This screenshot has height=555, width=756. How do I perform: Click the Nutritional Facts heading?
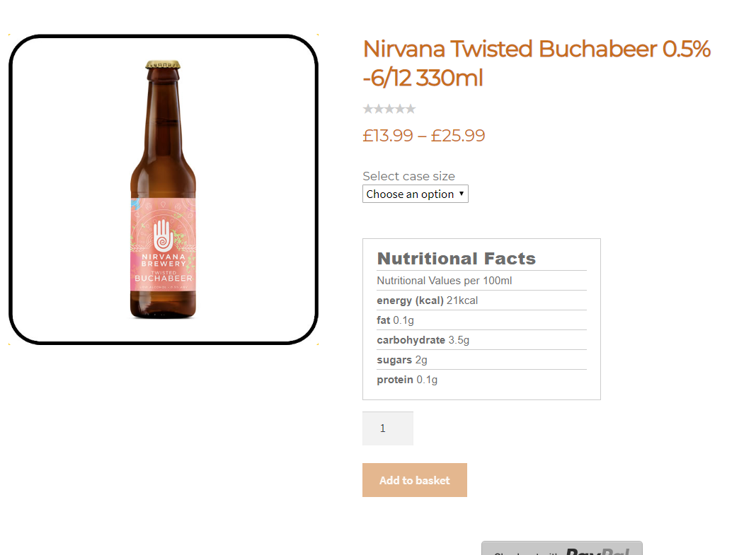click(x=456, y=259)
